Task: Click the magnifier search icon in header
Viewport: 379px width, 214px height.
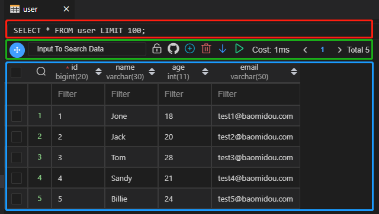Action: (41, 72)
